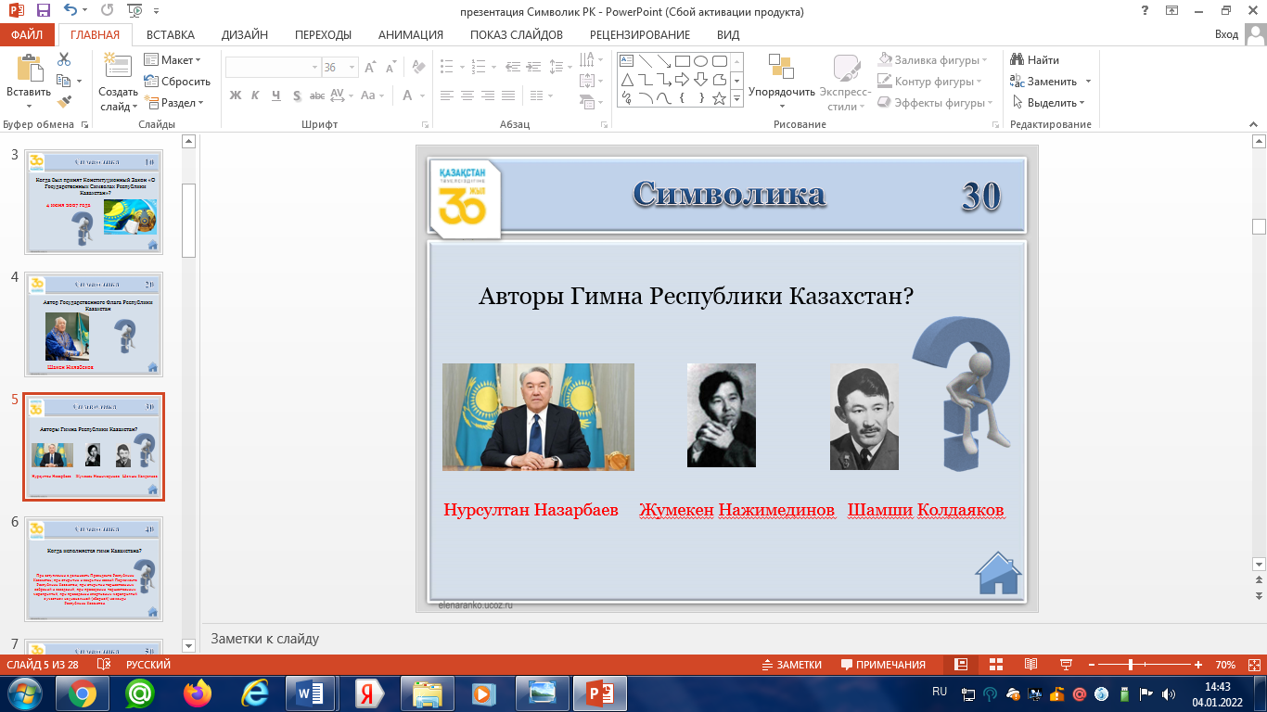Click the home icon on the slide
The width and height of the screenshot is (1267, 712).
pos(997,573)
